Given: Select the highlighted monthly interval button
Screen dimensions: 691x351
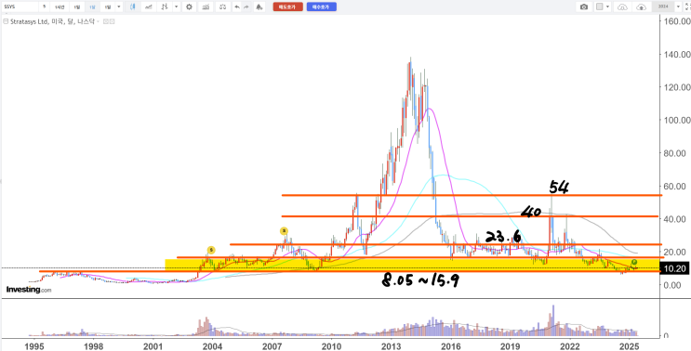Looking at the screenshot, I should click(92, 6).
